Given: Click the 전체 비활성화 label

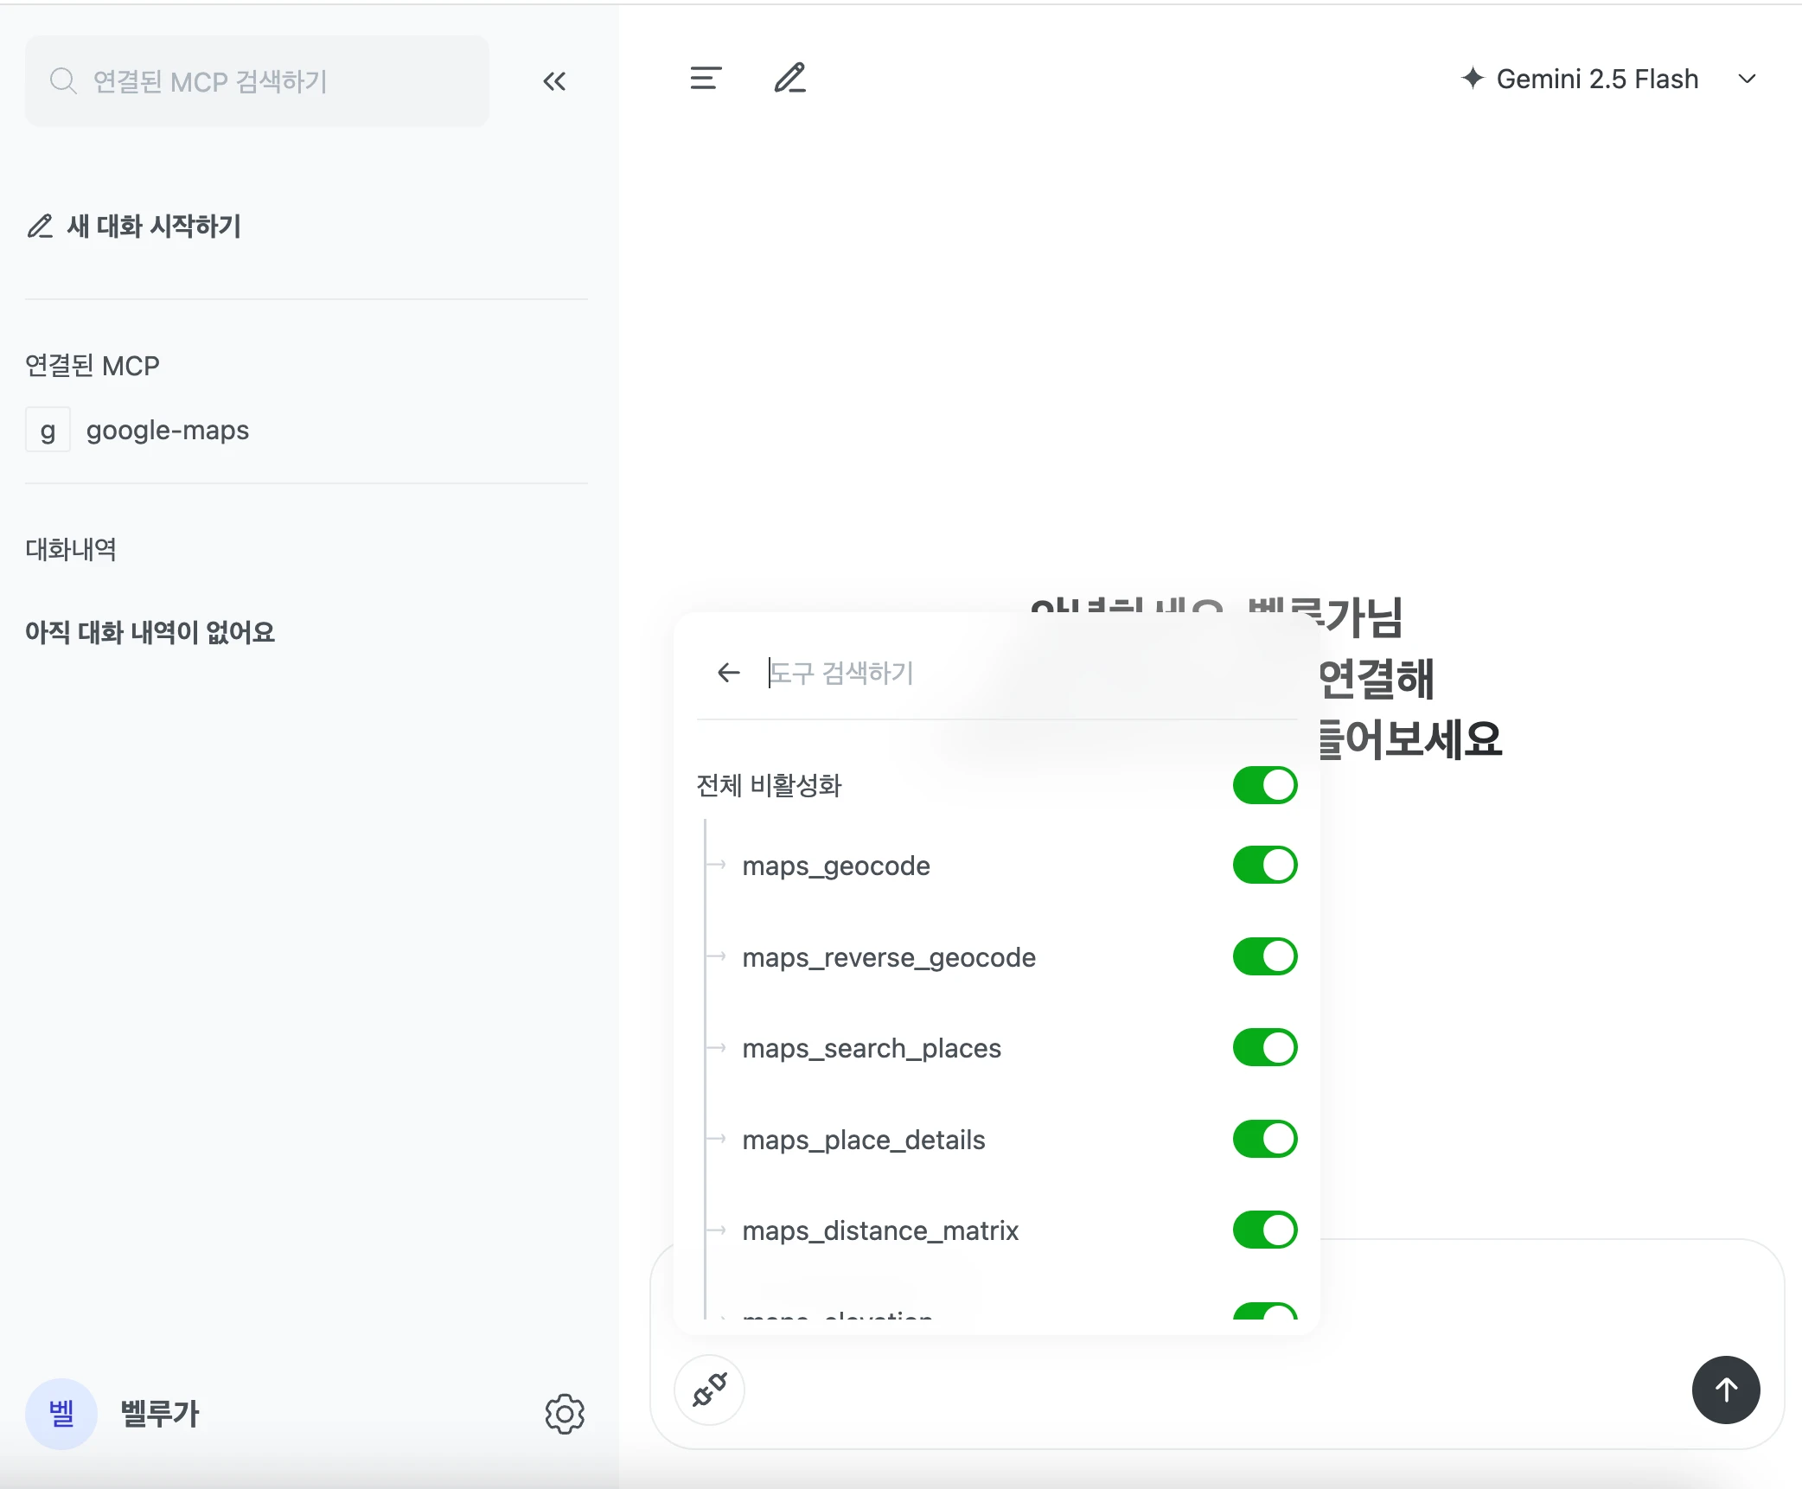Looking at the screenshot, I should [769, 785].
